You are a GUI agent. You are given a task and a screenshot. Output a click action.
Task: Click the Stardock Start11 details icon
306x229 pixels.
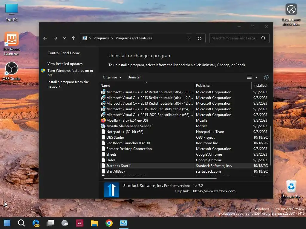(111, 190)
